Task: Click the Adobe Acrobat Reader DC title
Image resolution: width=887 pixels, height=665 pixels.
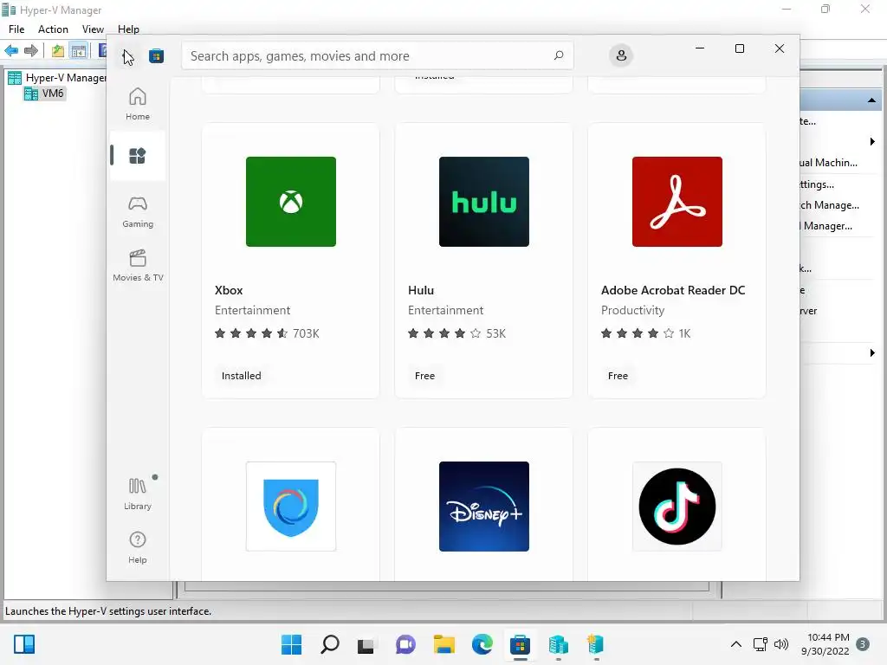Action: 673,290
